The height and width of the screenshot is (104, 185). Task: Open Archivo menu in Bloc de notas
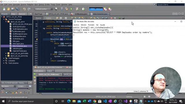[x=76, y=25]
